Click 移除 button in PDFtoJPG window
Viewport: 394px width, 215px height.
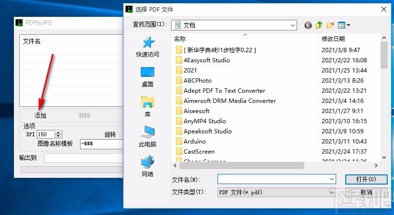click(85, 115)
